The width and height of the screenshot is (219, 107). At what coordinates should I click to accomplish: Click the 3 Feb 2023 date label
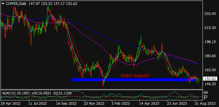click(x=121, y=103)
